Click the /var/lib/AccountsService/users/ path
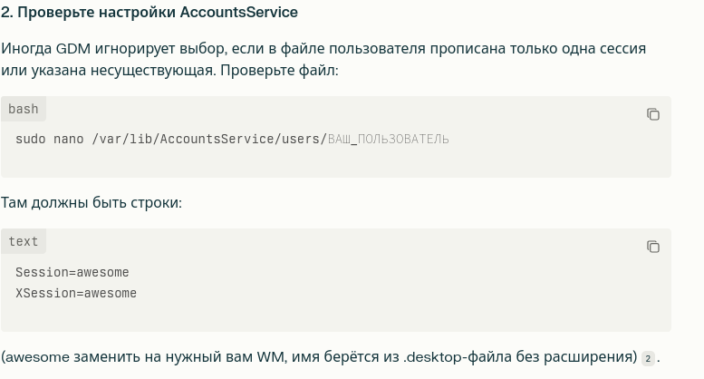704x379 pixels. pyautogui.click(x=209, y=140)
